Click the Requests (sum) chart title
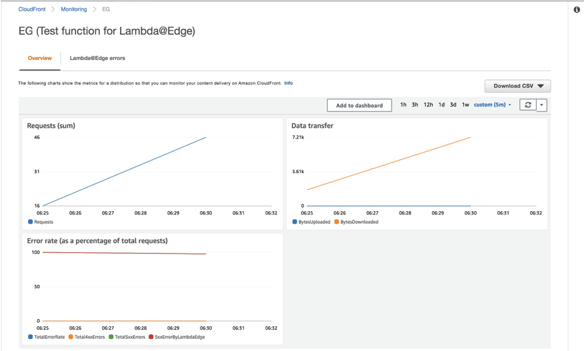 51,126
